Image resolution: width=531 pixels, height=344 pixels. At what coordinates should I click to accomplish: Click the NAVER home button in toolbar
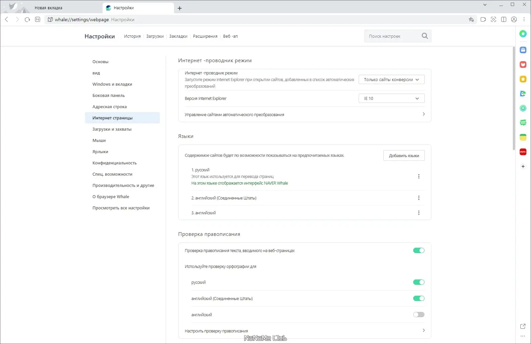coord(38,20)
